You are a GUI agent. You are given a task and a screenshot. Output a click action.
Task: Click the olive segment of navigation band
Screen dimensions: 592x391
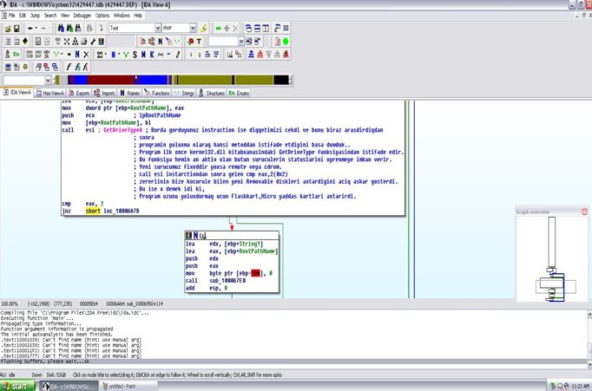[204, 80]
